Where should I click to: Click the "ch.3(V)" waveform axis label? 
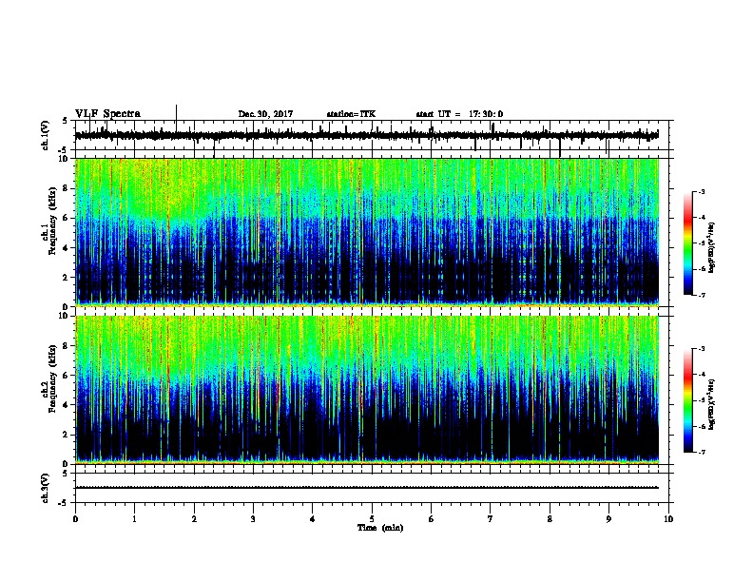coord(45,488)
